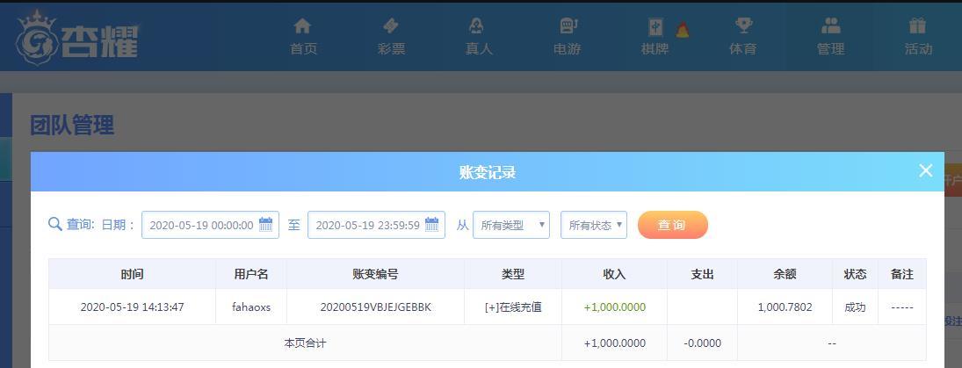The width and height of the screenshot is (962, 368).
Task: Click the 备注 column header
Action: point(902,274)
